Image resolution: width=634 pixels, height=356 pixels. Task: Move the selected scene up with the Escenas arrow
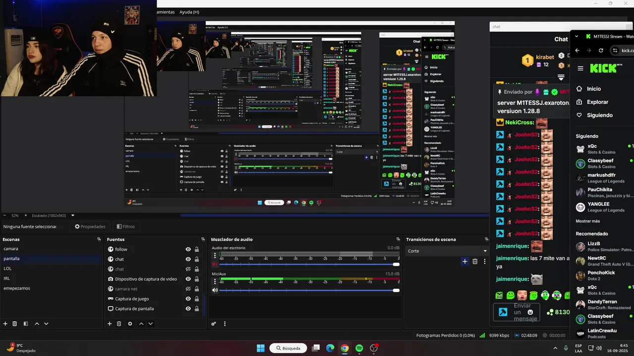tap(37, 324)
